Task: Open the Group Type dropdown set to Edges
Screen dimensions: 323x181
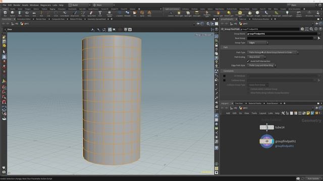Action: tap(258, 43)
